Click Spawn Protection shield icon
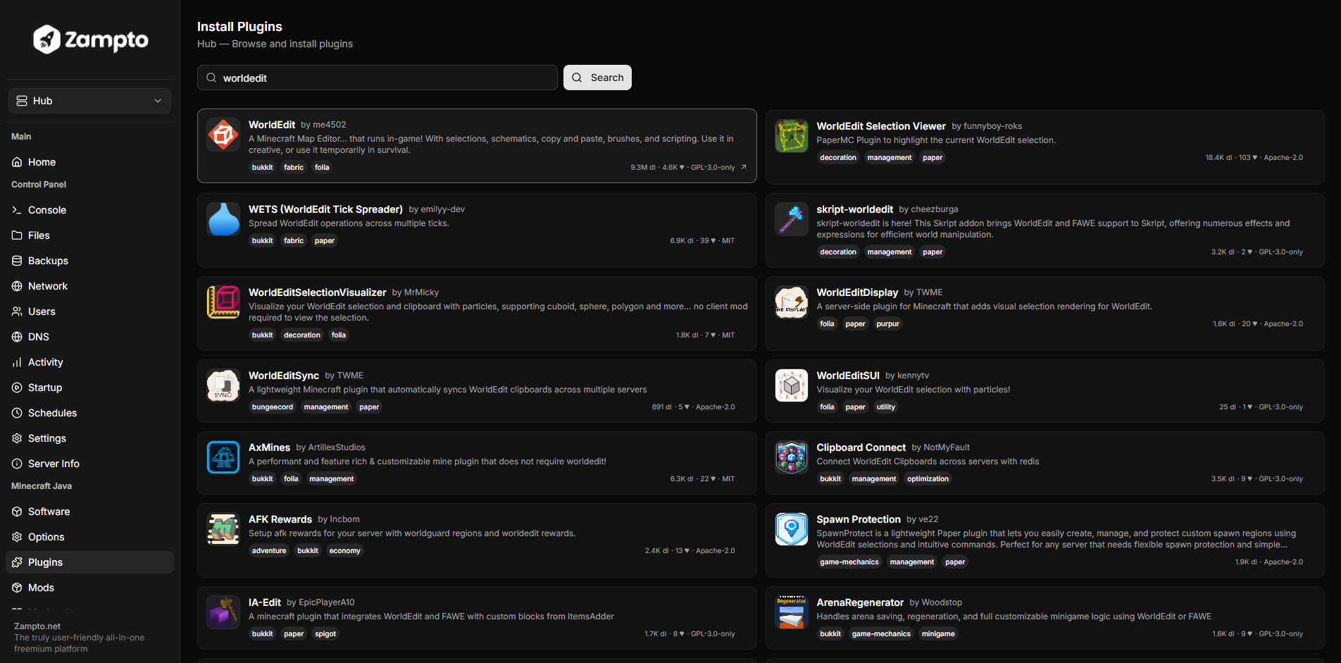The height and width of the screenshot is (663, 1341). point(792,529)
